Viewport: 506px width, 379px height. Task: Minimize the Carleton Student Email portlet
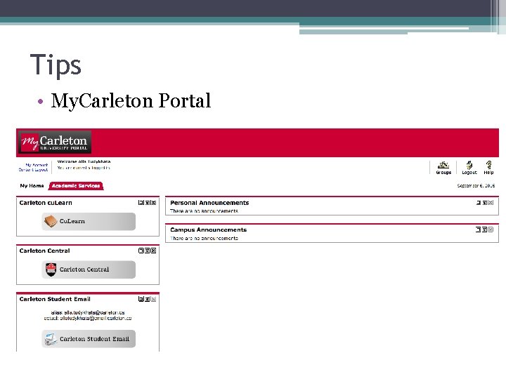(x=147, y=299)
